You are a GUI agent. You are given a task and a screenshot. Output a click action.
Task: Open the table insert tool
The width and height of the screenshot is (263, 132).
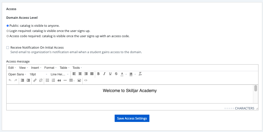[x=72, y=80]
